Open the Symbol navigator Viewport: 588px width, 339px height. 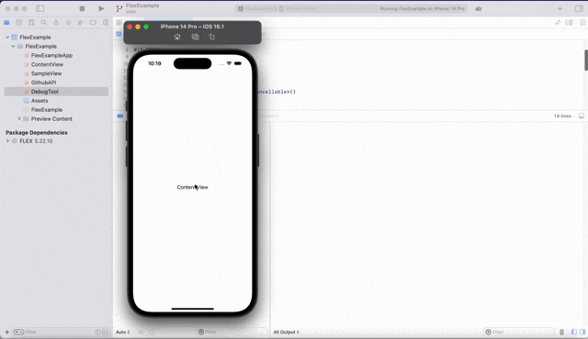[x=31, y=23]
